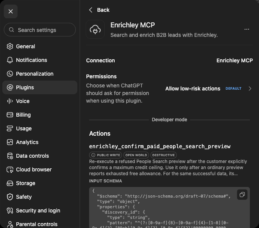Click the Usage icon

point(10,128)
